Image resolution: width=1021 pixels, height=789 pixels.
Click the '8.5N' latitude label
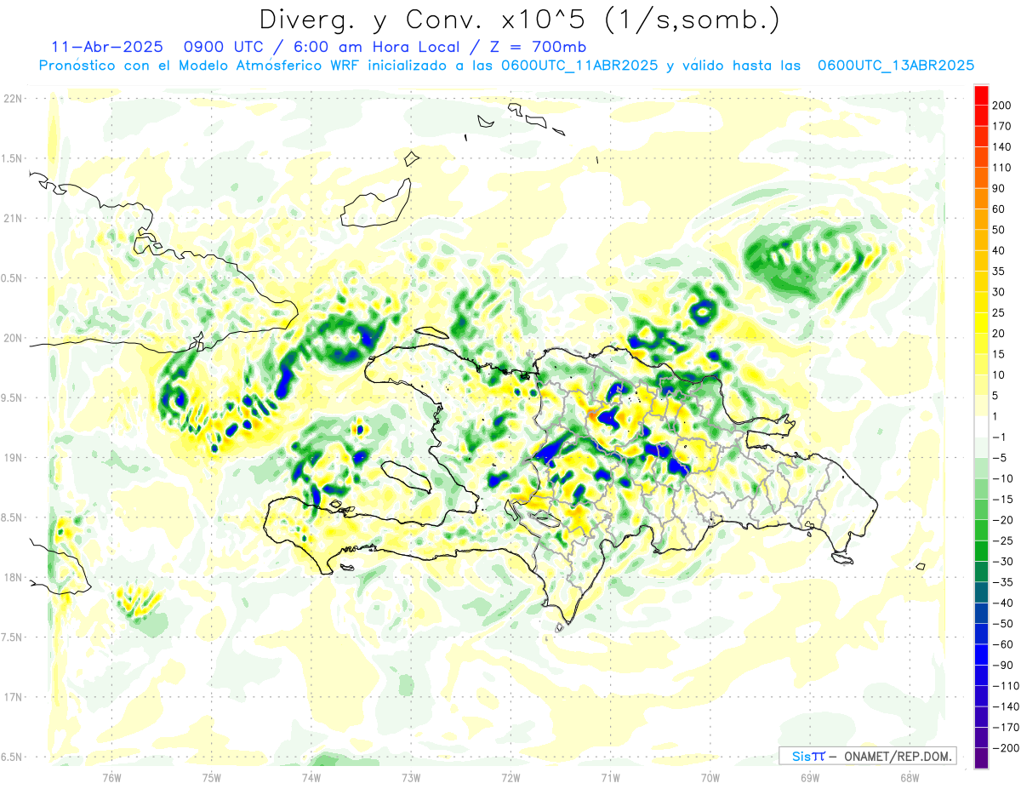coord(11,517)
